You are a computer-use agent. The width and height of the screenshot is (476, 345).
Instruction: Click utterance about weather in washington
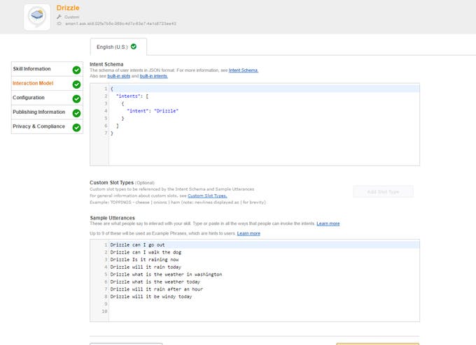coord(166,274)
